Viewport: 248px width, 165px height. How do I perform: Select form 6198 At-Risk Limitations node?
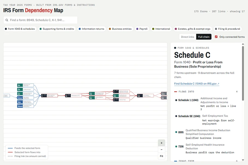coord(25,89)
